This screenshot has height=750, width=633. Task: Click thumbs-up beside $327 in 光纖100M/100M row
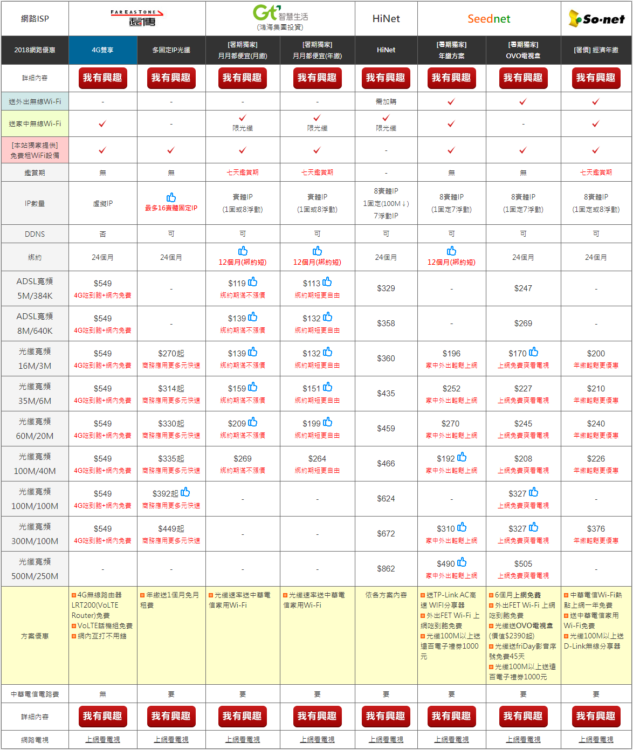click(534, 492)
